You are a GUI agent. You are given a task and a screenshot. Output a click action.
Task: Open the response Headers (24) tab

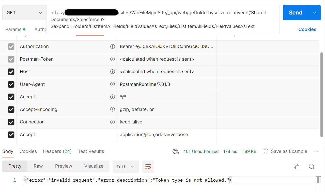coord(57,151)
